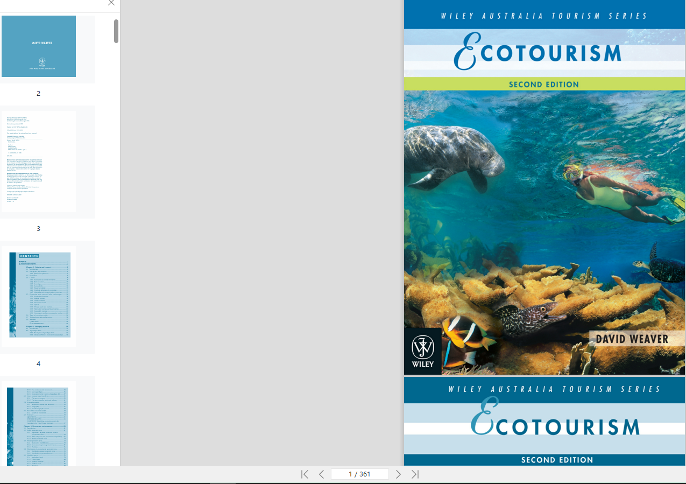The height and width of the screenshot is (484, 686).
Task: Click the Wiley logo on the cover
Action: pos(423,351)
